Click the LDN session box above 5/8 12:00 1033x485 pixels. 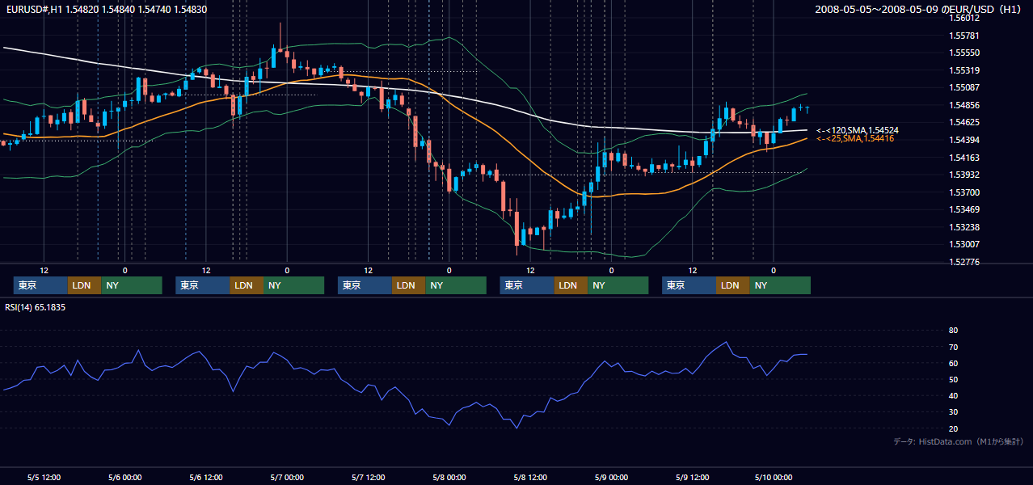[x=570, y=285]
